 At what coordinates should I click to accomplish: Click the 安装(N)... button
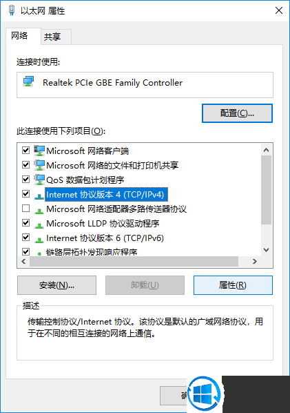56,285
